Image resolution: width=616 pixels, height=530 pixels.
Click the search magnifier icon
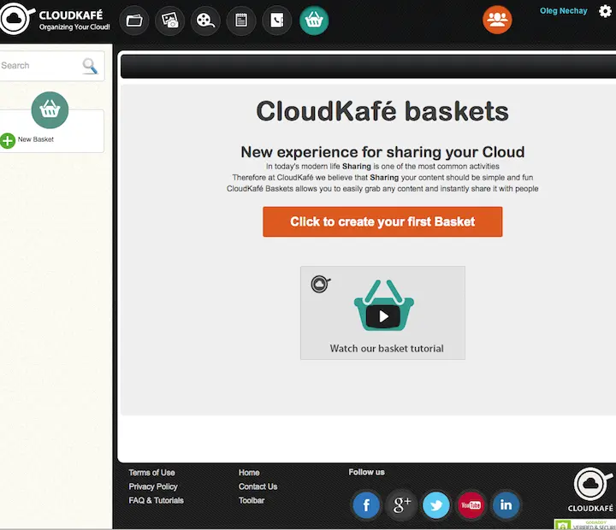coord(90,66)
